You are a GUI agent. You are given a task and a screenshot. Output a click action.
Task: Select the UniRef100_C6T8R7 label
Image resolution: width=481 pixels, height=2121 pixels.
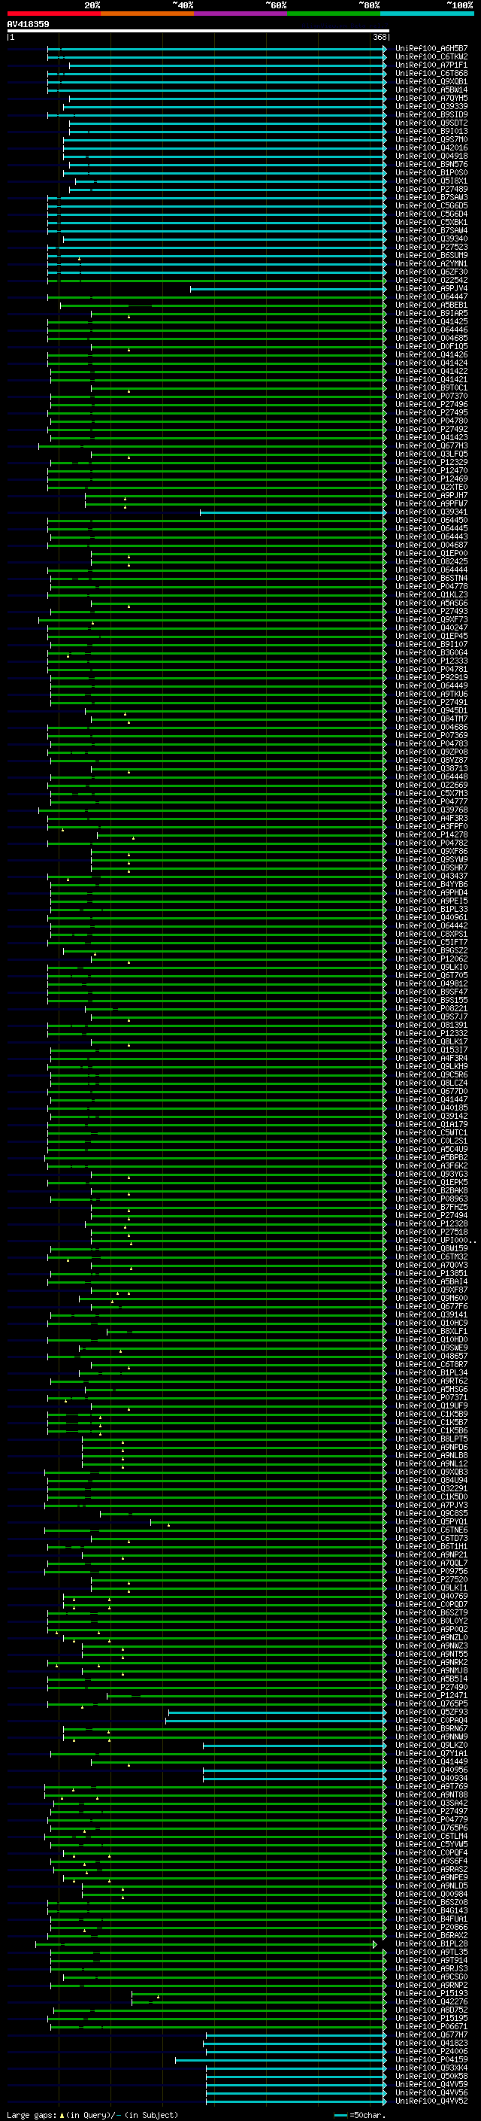[x=431, y=1363]
